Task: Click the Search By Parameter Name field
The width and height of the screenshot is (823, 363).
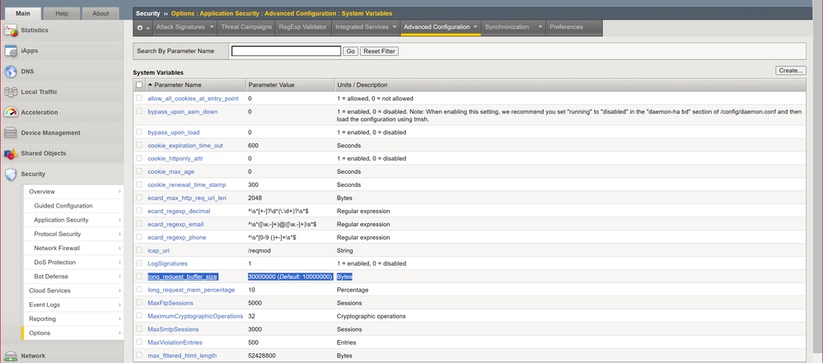Action: tap(286, 51)
